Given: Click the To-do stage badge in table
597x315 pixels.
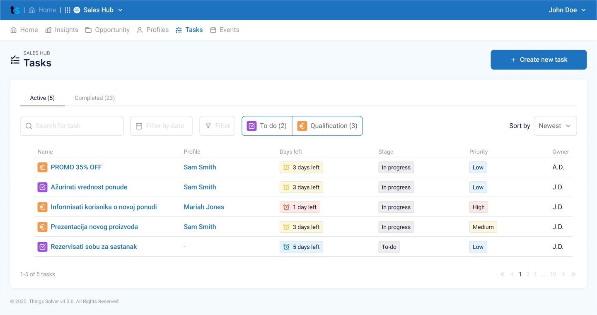Looking at the screenshot, I should pyautogui.click(x=389, y=247).
